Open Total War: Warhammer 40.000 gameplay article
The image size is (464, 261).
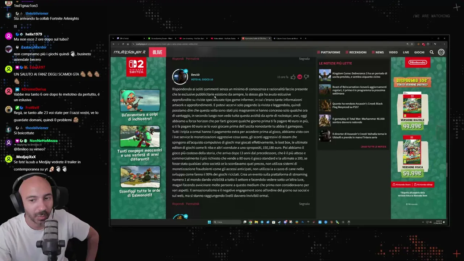[x=359, y=120]
